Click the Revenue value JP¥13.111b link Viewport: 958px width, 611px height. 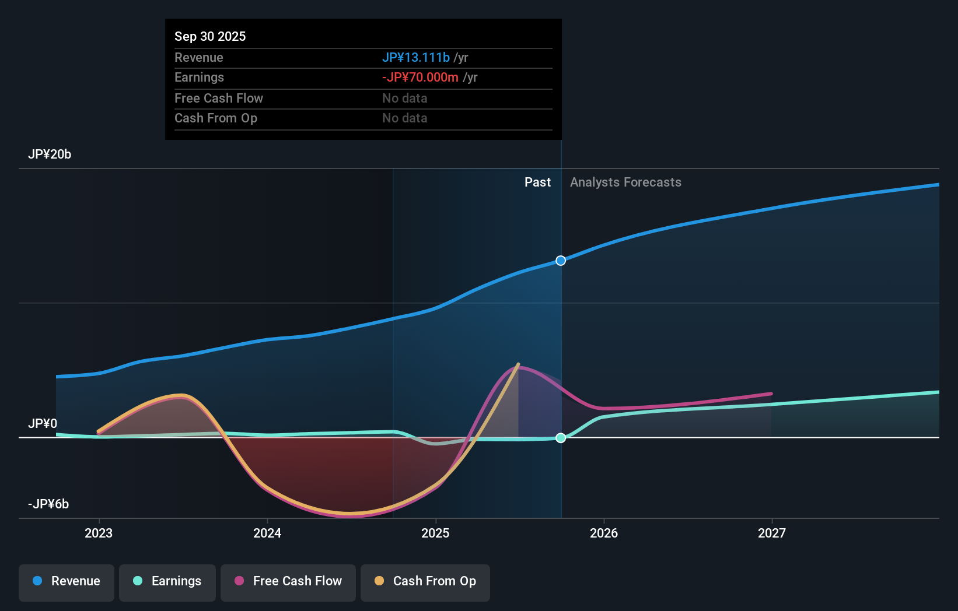pyautogui.click(x=416, y=58)
